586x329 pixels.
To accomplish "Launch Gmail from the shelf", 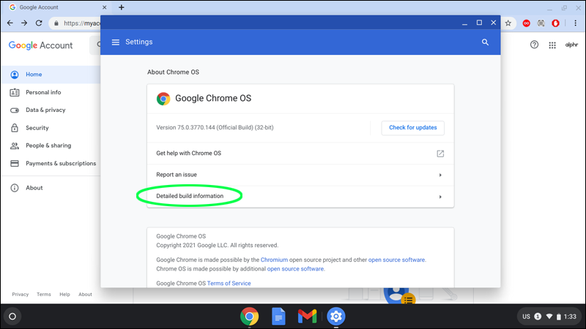I will 307,317.
